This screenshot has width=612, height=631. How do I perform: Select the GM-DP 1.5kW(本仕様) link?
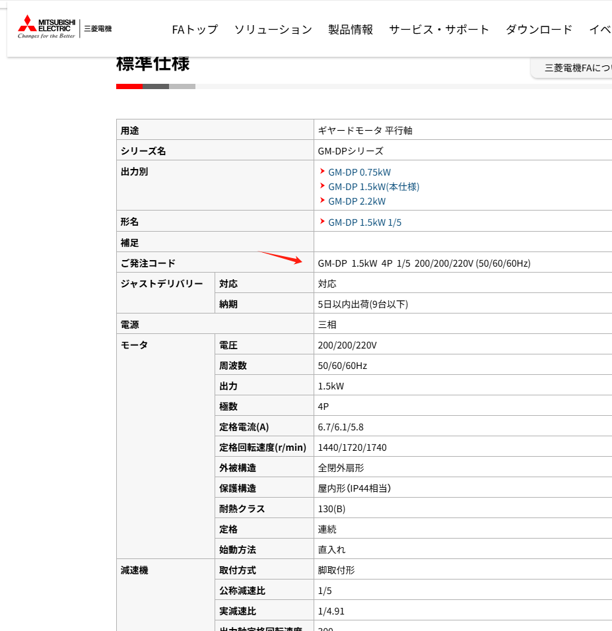tap(374, 187)
